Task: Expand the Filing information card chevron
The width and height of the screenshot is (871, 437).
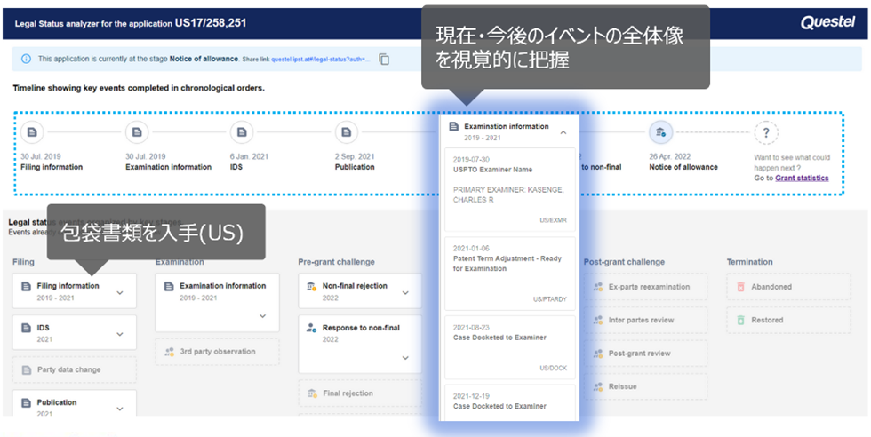Action: tap(120, 292)
